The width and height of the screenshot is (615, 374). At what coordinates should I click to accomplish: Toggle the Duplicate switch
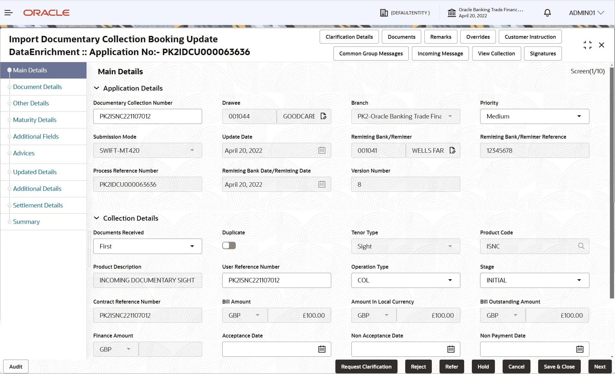pos(229,246)
